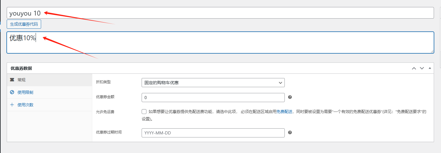The image size is (441, 153).
Task: Move 优惠券数据 panel down with arrow
Action: click(422, 68)
